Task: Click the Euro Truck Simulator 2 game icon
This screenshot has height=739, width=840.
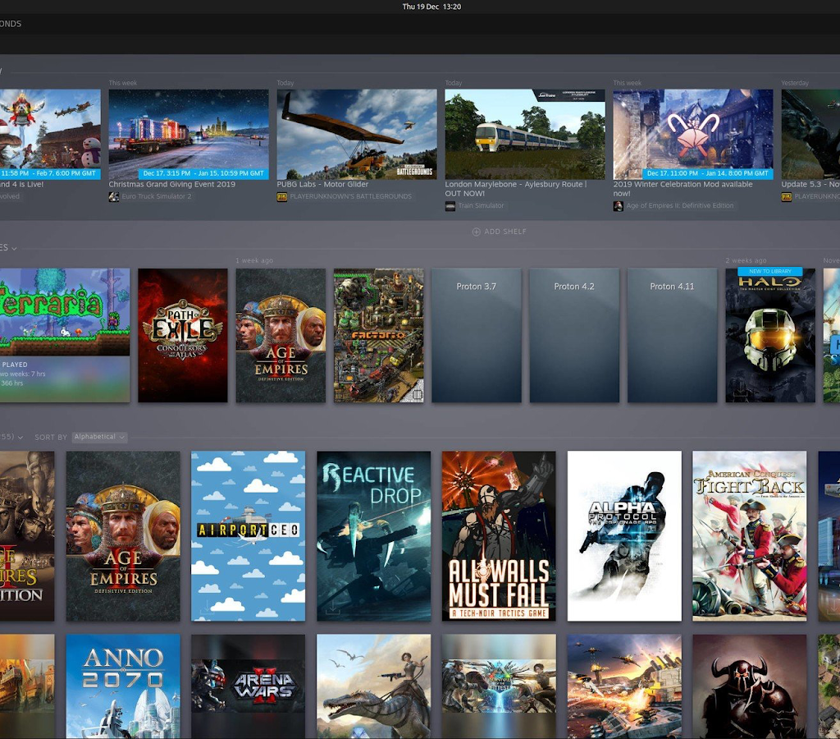Action: click(113, 197)
